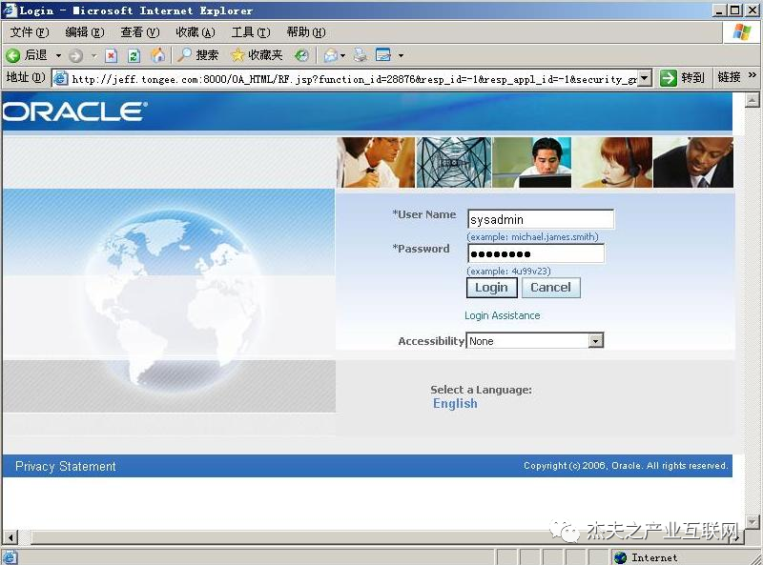
Task: Expand the Links toolbar chevron
Action: point(753,75)
